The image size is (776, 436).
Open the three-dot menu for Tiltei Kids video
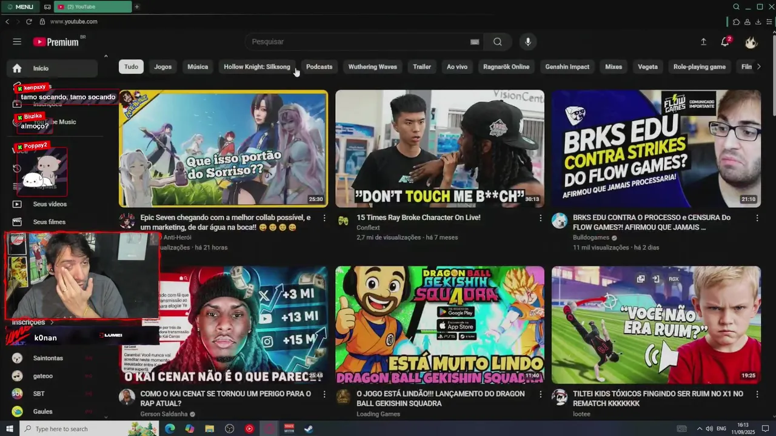click(x=757, y=394)
